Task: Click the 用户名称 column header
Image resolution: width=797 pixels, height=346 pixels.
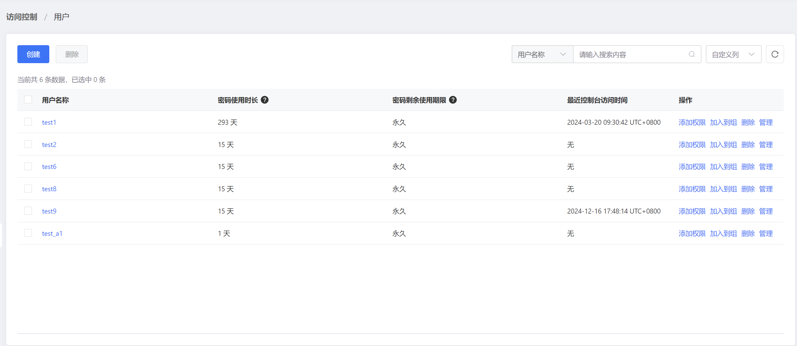Action: [x=55, y=100]
